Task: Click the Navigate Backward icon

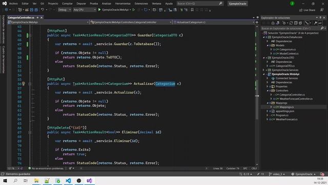Action: (6, 10)
